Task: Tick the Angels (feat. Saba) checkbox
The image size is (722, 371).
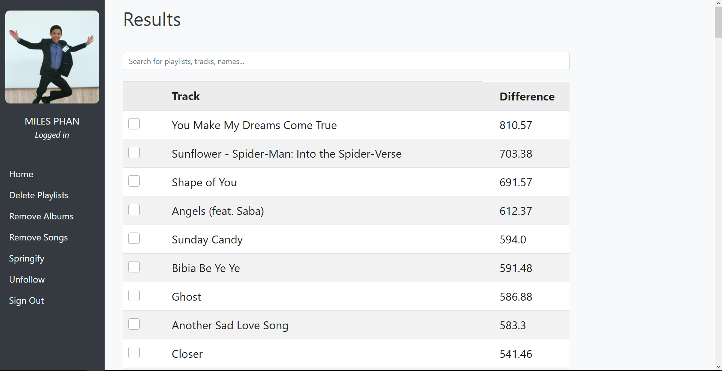Action: pos(134,210)
